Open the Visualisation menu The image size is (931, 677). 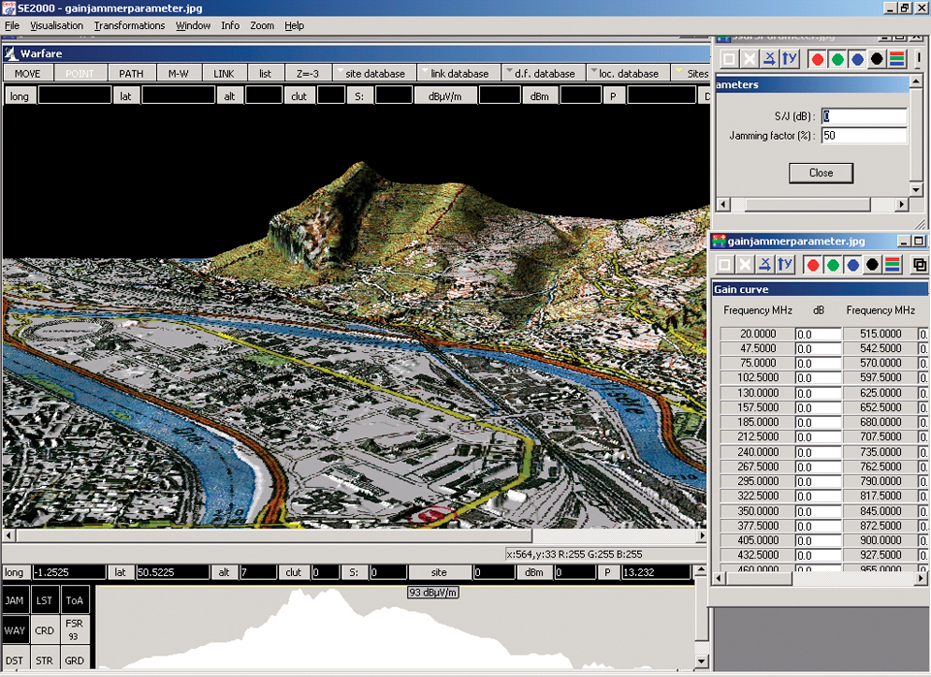(x=56, y=25)
